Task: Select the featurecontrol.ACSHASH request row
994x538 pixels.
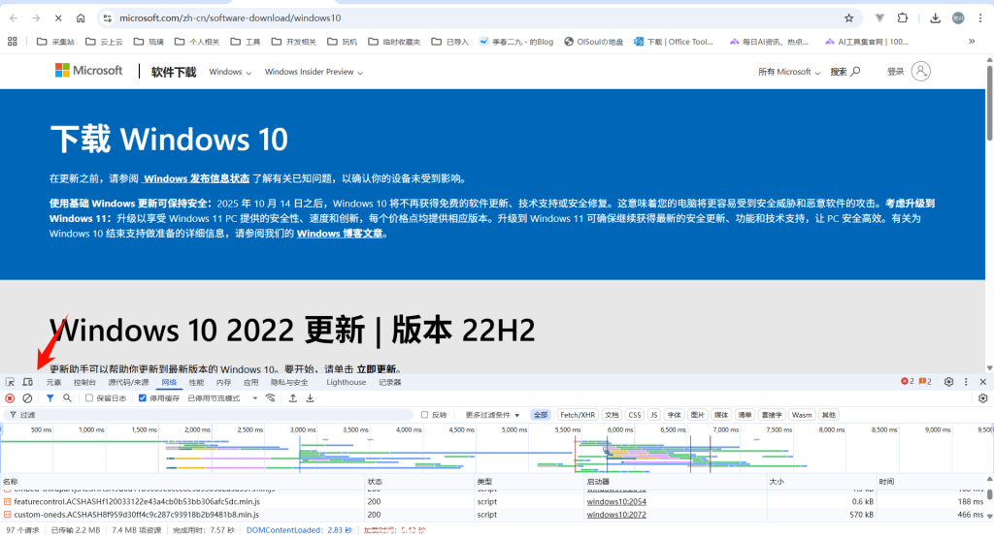Action: [494, 502]
